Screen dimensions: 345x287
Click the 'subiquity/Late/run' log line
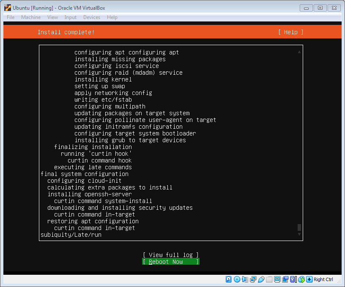click(71, 235)
